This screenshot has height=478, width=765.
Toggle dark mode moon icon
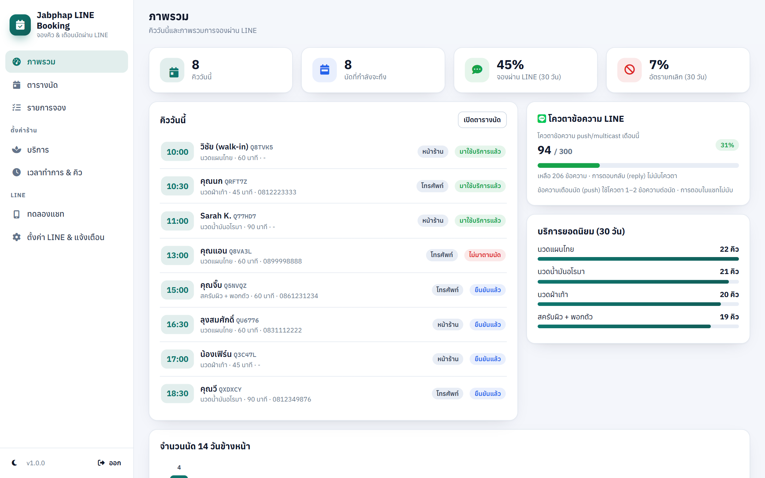(x=15, y=463)
